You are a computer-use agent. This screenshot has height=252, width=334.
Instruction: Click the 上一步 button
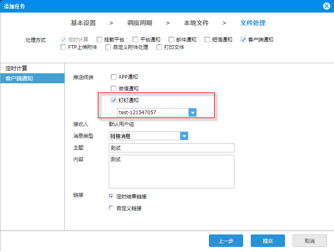click(226, 241)
